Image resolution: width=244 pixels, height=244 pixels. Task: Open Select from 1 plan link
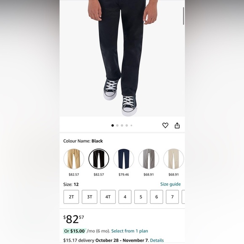[130, 231]
